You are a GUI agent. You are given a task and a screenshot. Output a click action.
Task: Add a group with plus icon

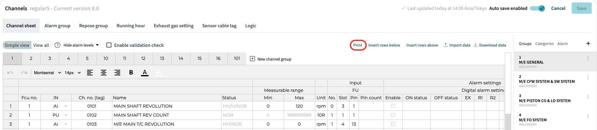click(x=588, y=43)
